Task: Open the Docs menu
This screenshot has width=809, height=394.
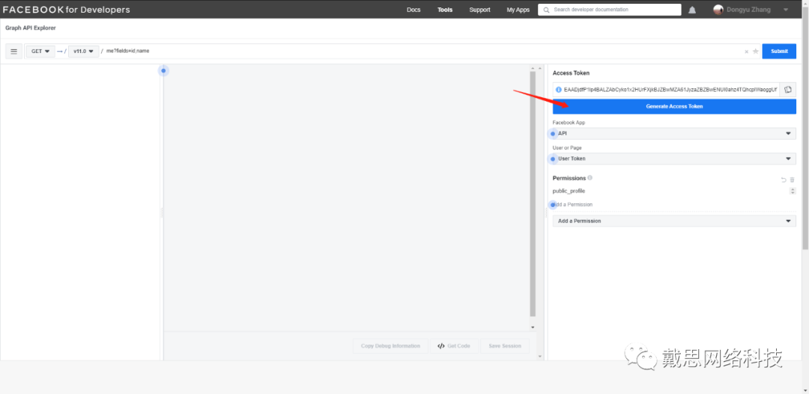Action: click(x=413, y=10)
